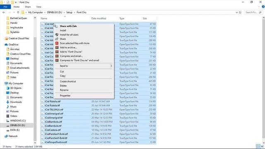265x149 pixels.
Task: Click the Refresh button in address bar
Action: (x=240, y=12)
